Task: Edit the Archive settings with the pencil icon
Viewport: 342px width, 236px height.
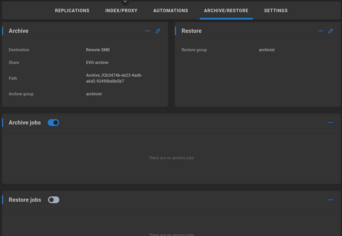Action: tap(158, 31)
